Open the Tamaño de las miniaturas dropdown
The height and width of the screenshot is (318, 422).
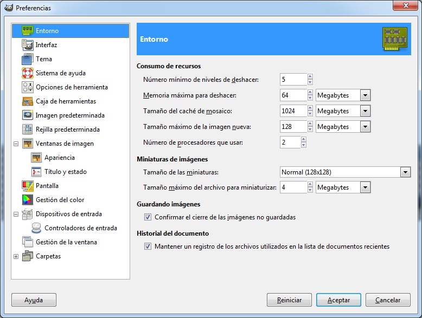point(405,172)
